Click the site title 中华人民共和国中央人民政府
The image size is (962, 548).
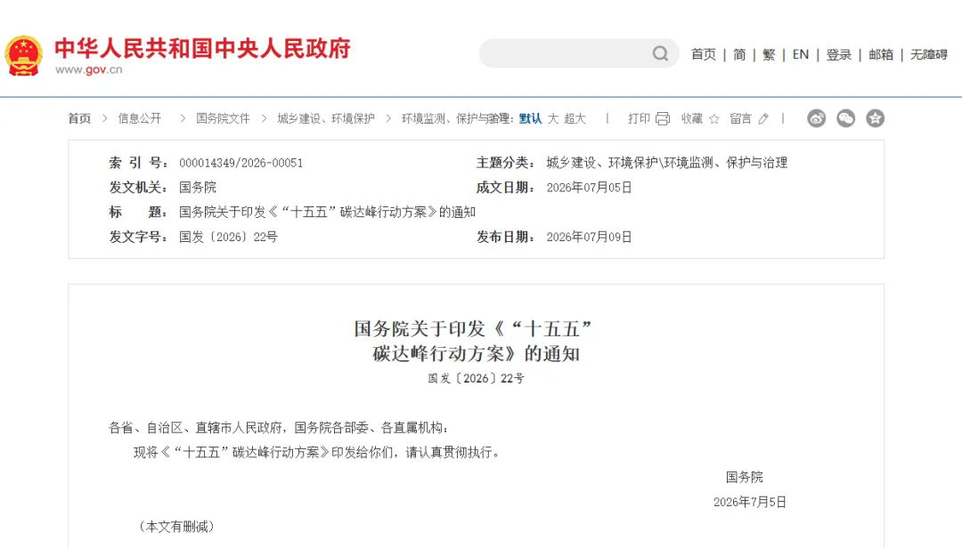coord(202,48)
